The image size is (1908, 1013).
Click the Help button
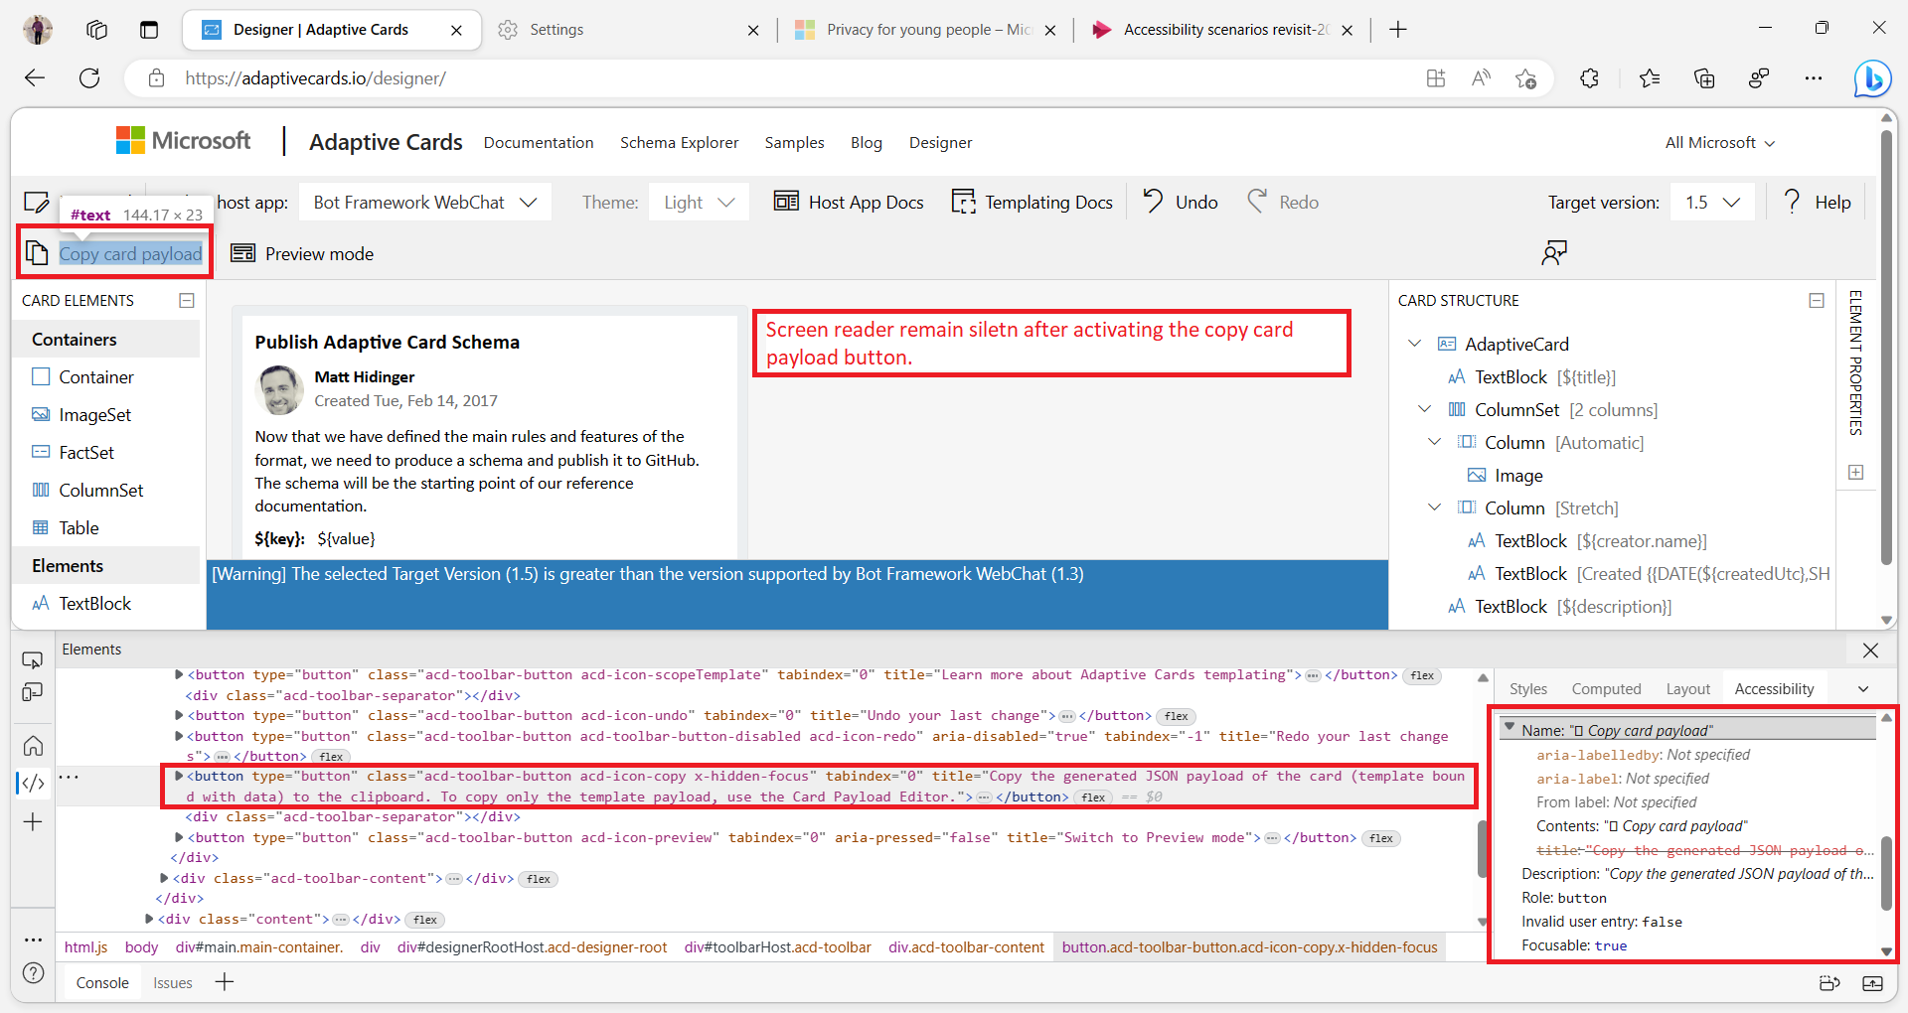point(1819,202)
